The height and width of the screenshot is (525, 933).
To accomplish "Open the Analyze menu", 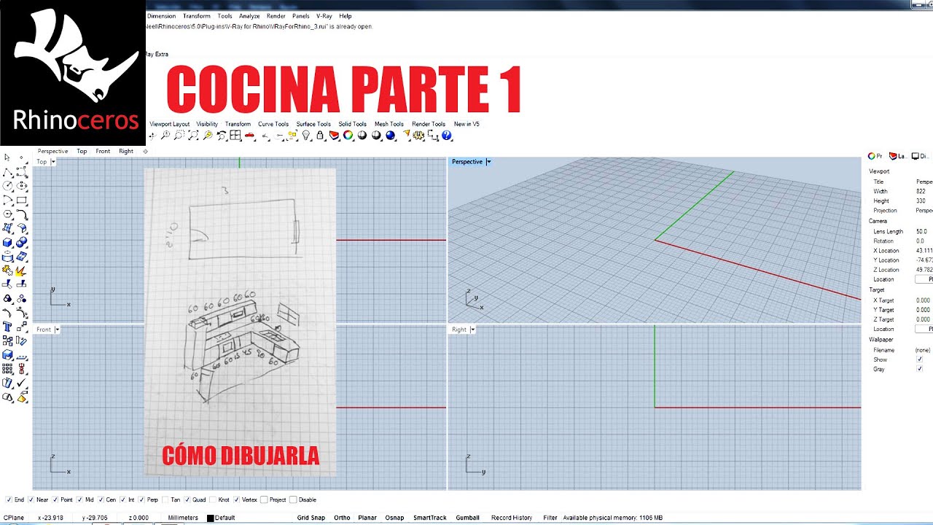I will pyautogui.click(x=249, y=16).
